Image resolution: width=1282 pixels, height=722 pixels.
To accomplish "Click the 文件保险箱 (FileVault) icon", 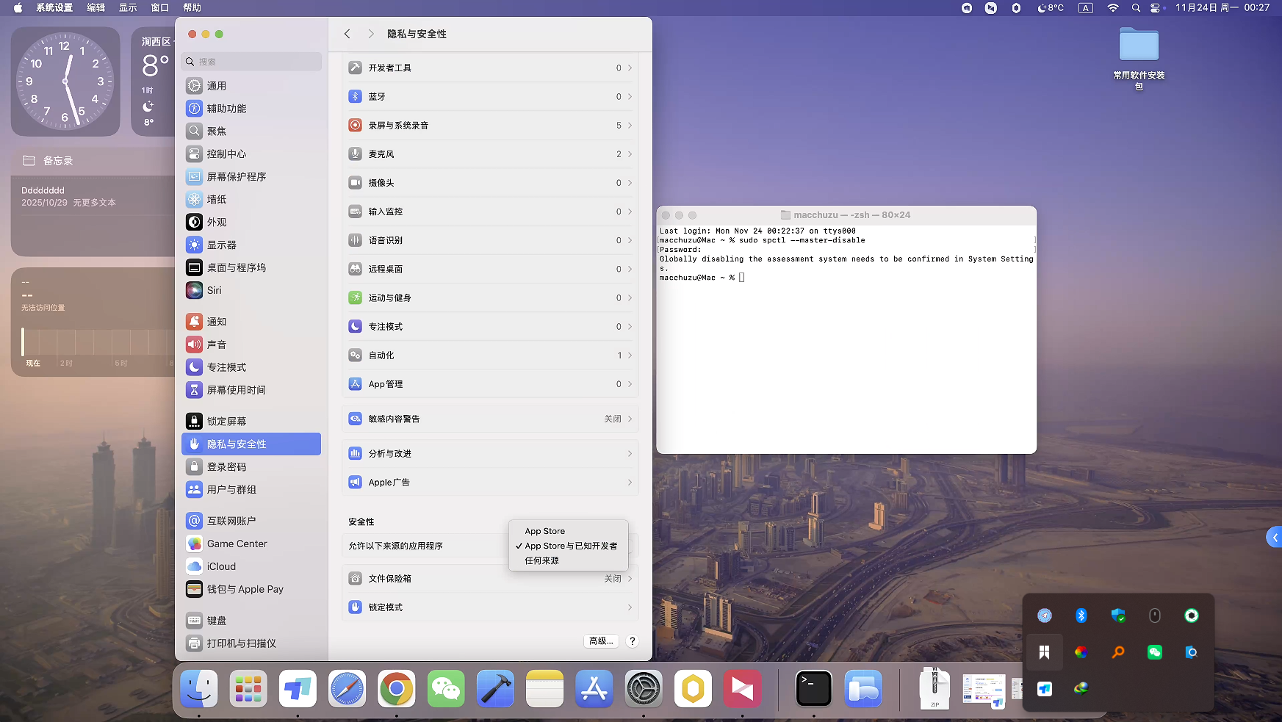I will (355, 579).
